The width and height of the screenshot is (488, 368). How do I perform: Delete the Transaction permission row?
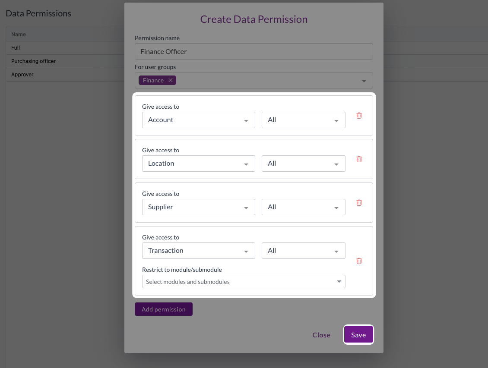coord(359,261)
